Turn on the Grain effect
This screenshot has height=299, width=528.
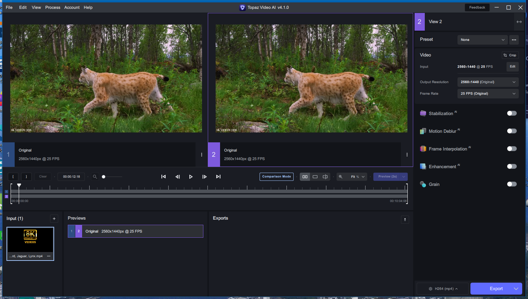(x=512, y=184)
